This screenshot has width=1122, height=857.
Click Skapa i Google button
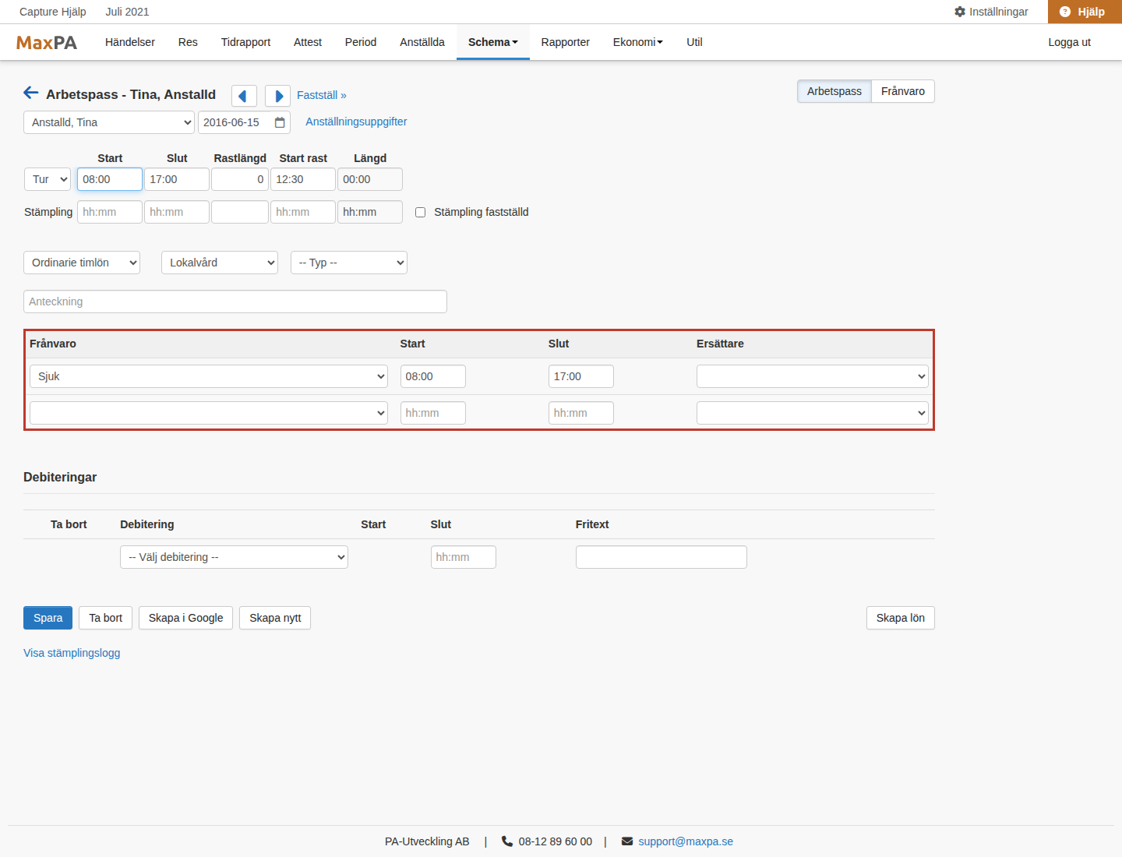(x=185, y=618)
